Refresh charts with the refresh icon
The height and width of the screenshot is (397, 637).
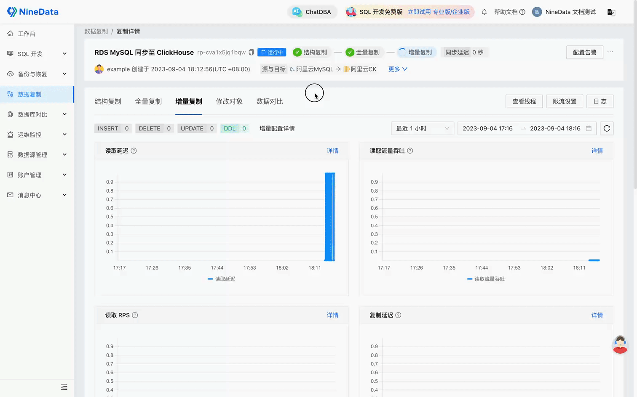click(607, 128)
